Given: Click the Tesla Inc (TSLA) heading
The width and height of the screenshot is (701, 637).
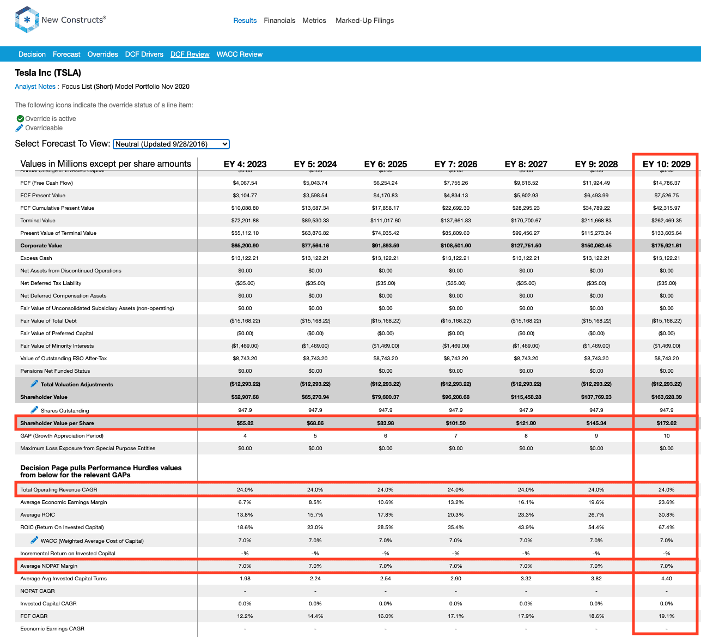Looking at the screenshot, I should [48, 73].
